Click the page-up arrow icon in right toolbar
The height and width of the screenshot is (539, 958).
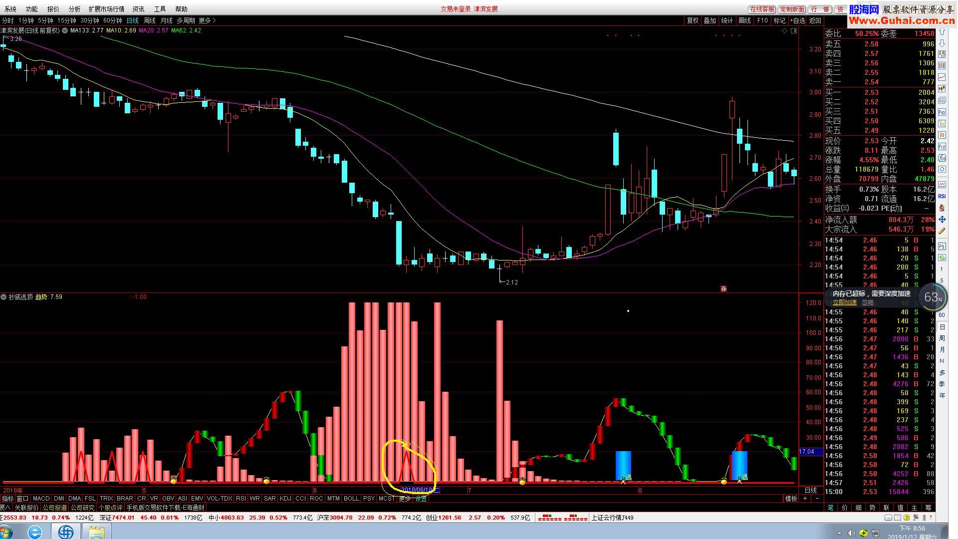pyautogui.click(x=942, y=31)
